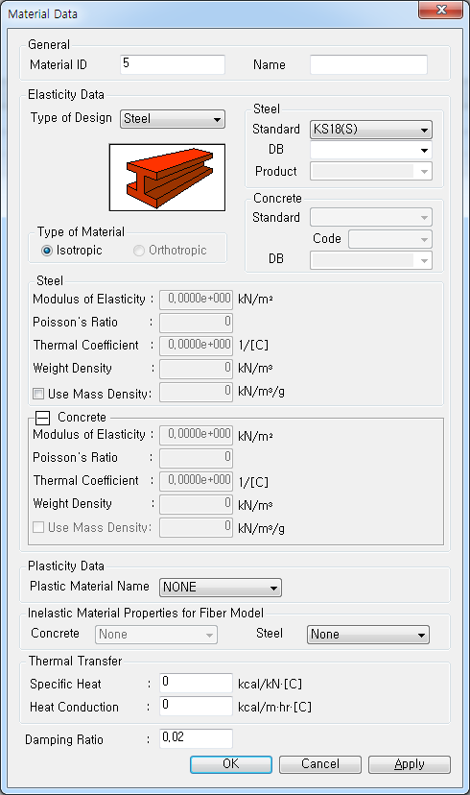Enable Use Mass Density for Steel
The image size is (470, 795).
click(x=38, y=394)
